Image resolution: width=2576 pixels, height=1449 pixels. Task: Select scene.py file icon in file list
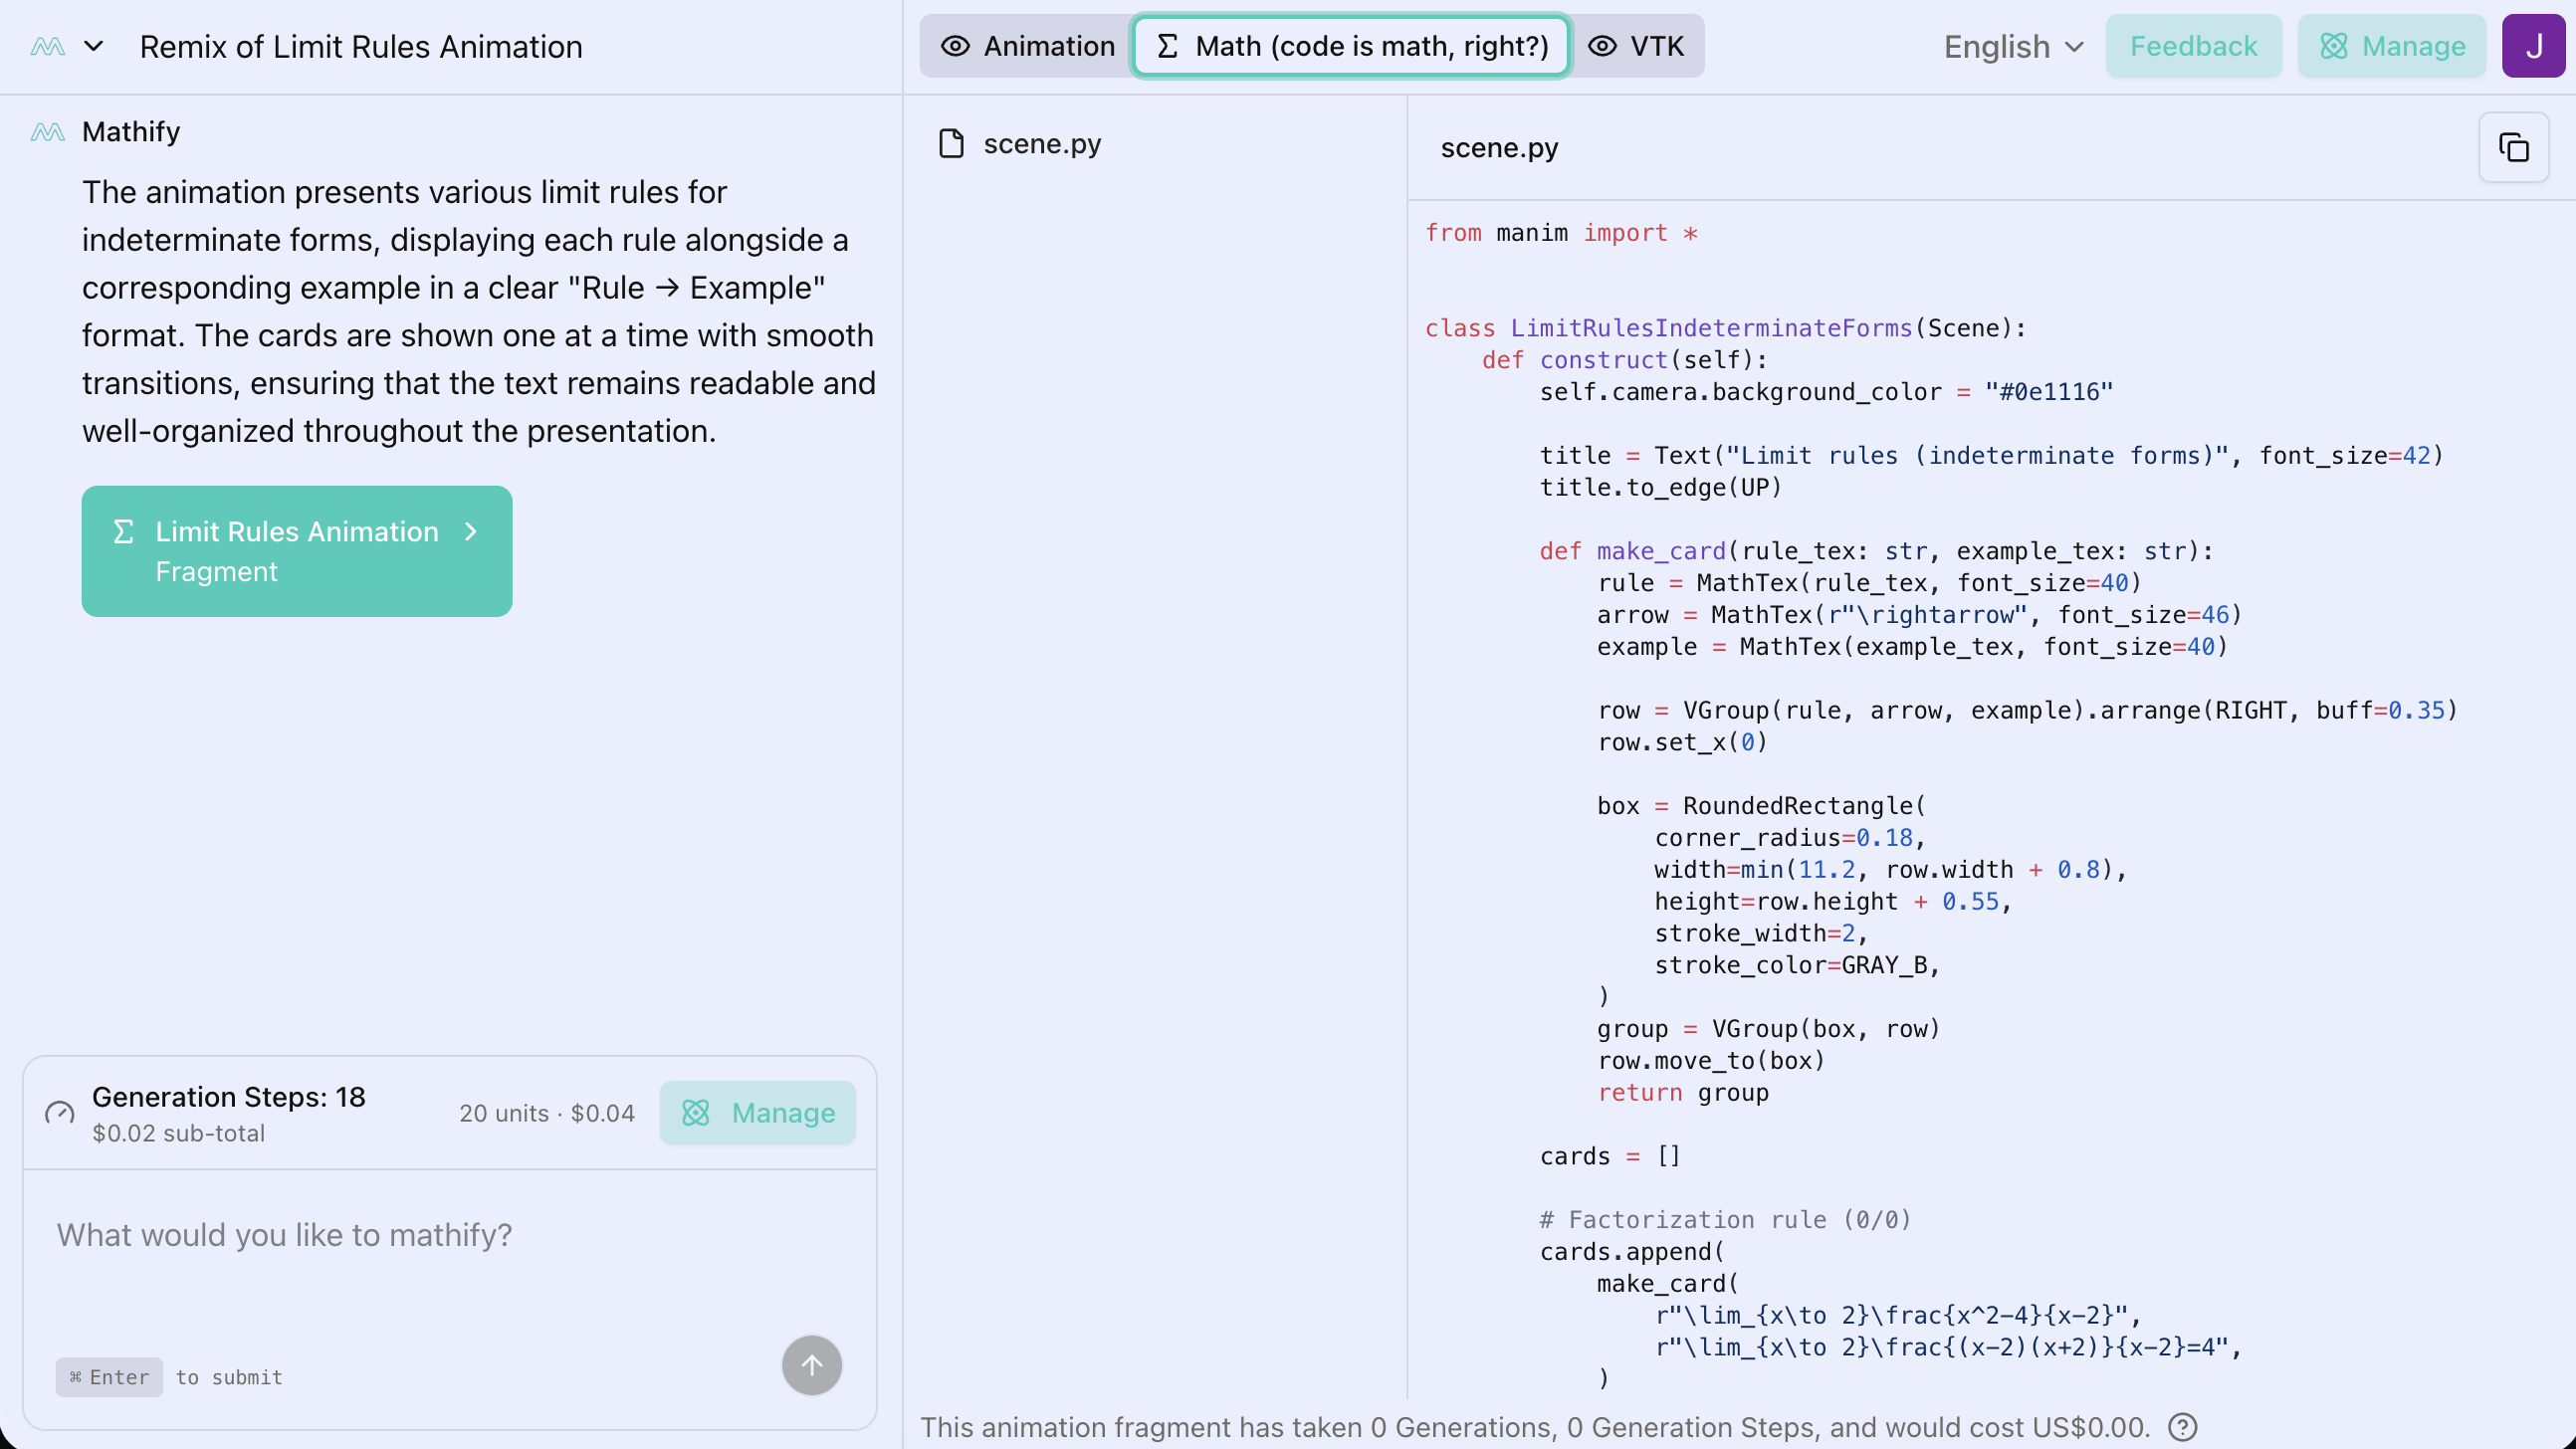click(x=951, y=144)
